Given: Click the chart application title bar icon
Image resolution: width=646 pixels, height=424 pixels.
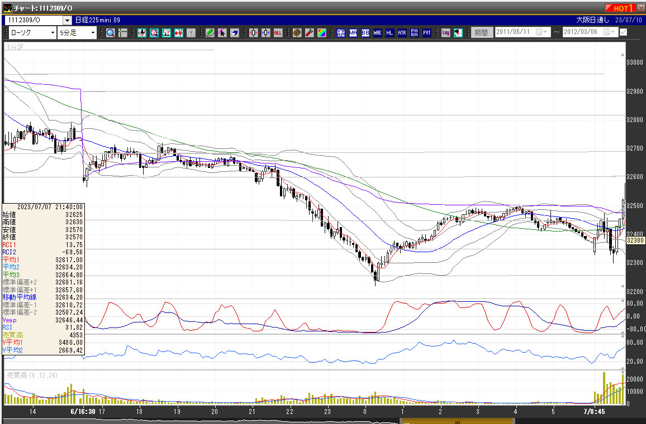Looking at the screenshot, I should (x=7, y=8).
